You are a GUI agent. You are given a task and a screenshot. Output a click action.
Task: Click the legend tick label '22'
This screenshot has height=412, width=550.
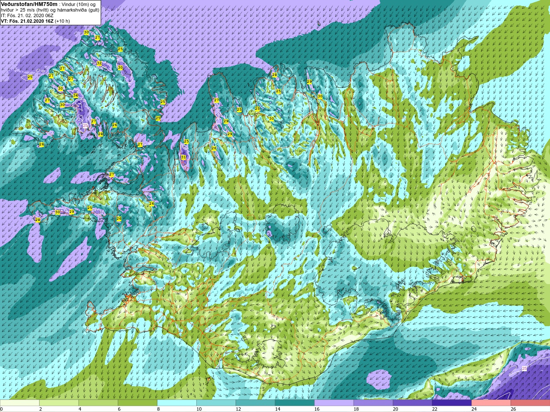point(434,409)
